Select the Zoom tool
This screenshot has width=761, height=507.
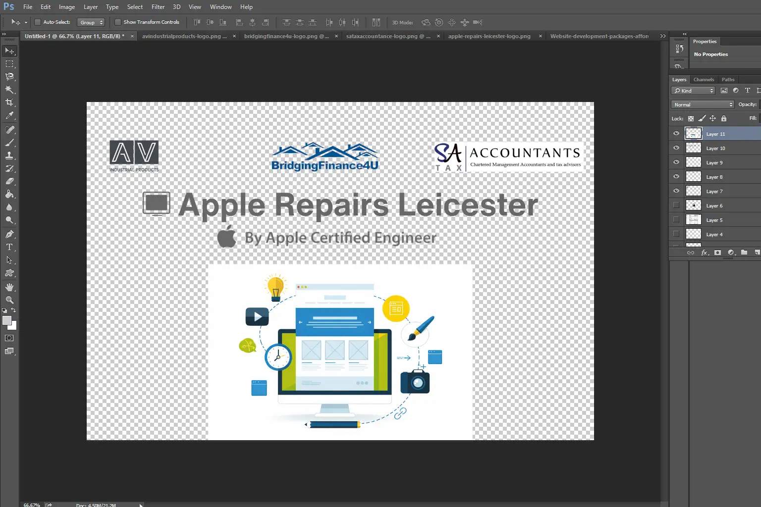pyautogui.click(x=9, y=300)
